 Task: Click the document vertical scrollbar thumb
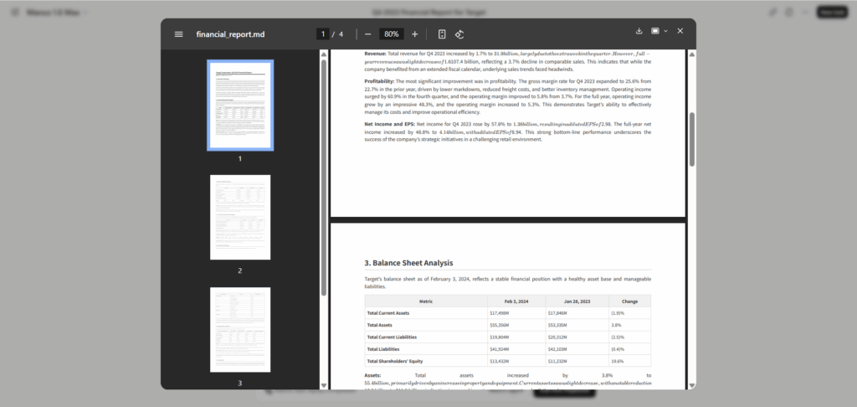point(692,140)
